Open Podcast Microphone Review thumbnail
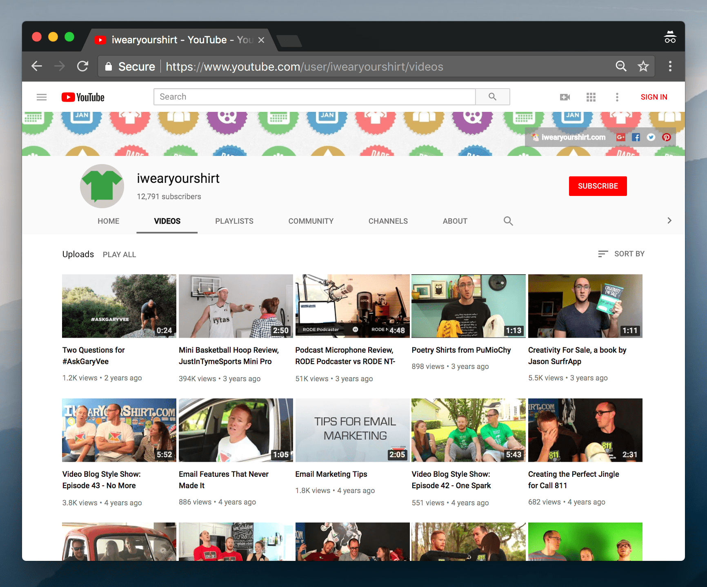This screenshot has width=707, height=587. [x=352, y=306]
